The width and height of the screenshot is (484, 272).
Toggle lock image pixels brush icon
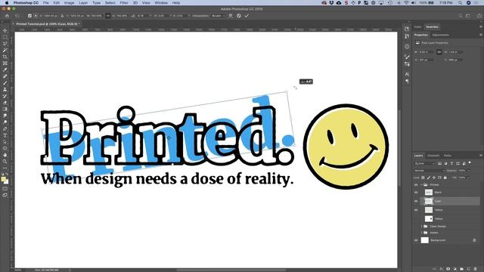pyautogui.click(x=429, y=178)
